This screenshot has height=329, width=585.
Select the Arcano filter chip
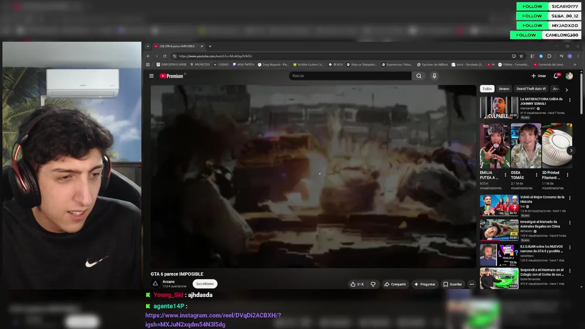point(504,89)
